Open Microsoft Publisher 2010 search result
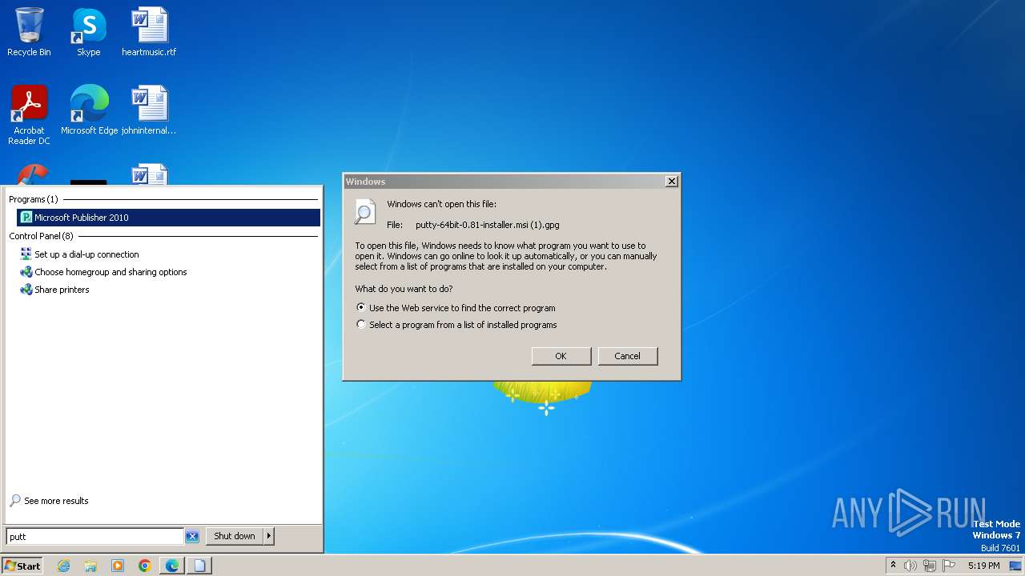1025x576 pixels. tap(168, 218)
